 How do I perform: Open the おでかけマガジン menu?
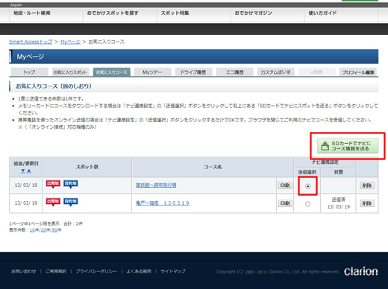click(x=253, y=13)
